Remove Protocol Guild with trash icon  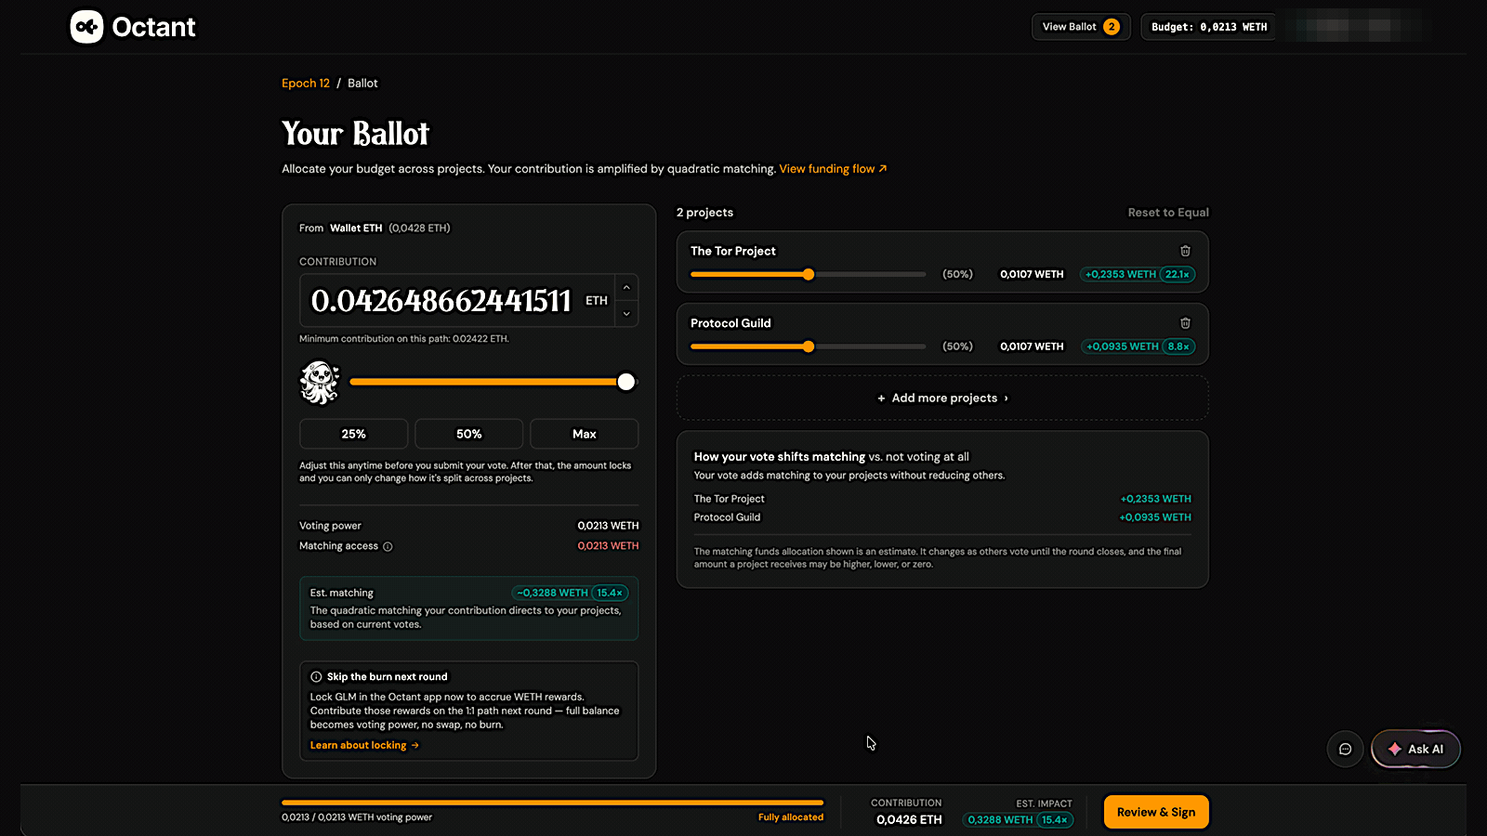[1185, 323]
